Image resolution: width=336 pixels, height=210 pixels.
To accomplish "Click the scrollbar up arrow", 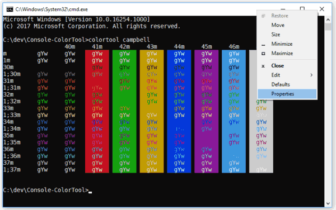I will 328,20.
